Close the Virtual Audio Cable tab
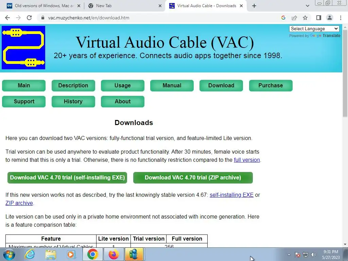 pyautogui.click(x=241, y=6)
